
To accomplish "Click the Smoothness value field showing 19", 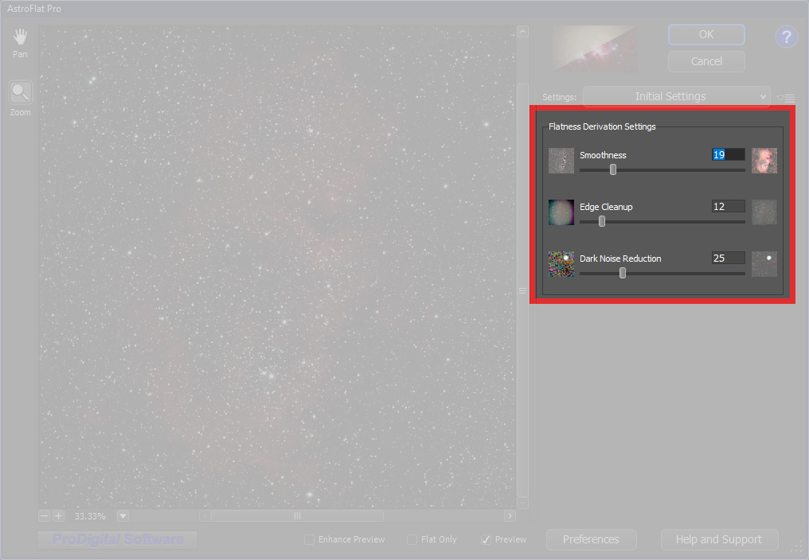I will click(x=728, y=154).
